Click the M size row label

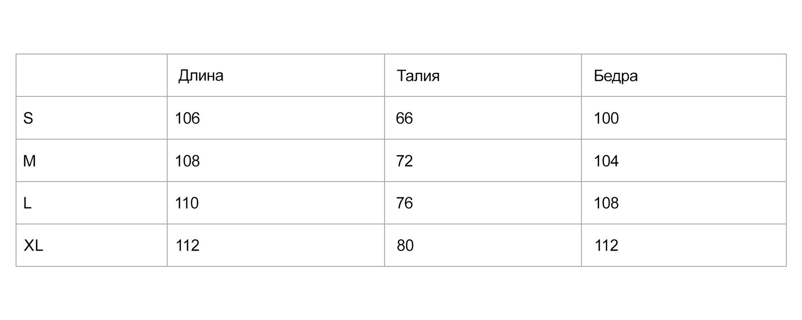[30, 161]
